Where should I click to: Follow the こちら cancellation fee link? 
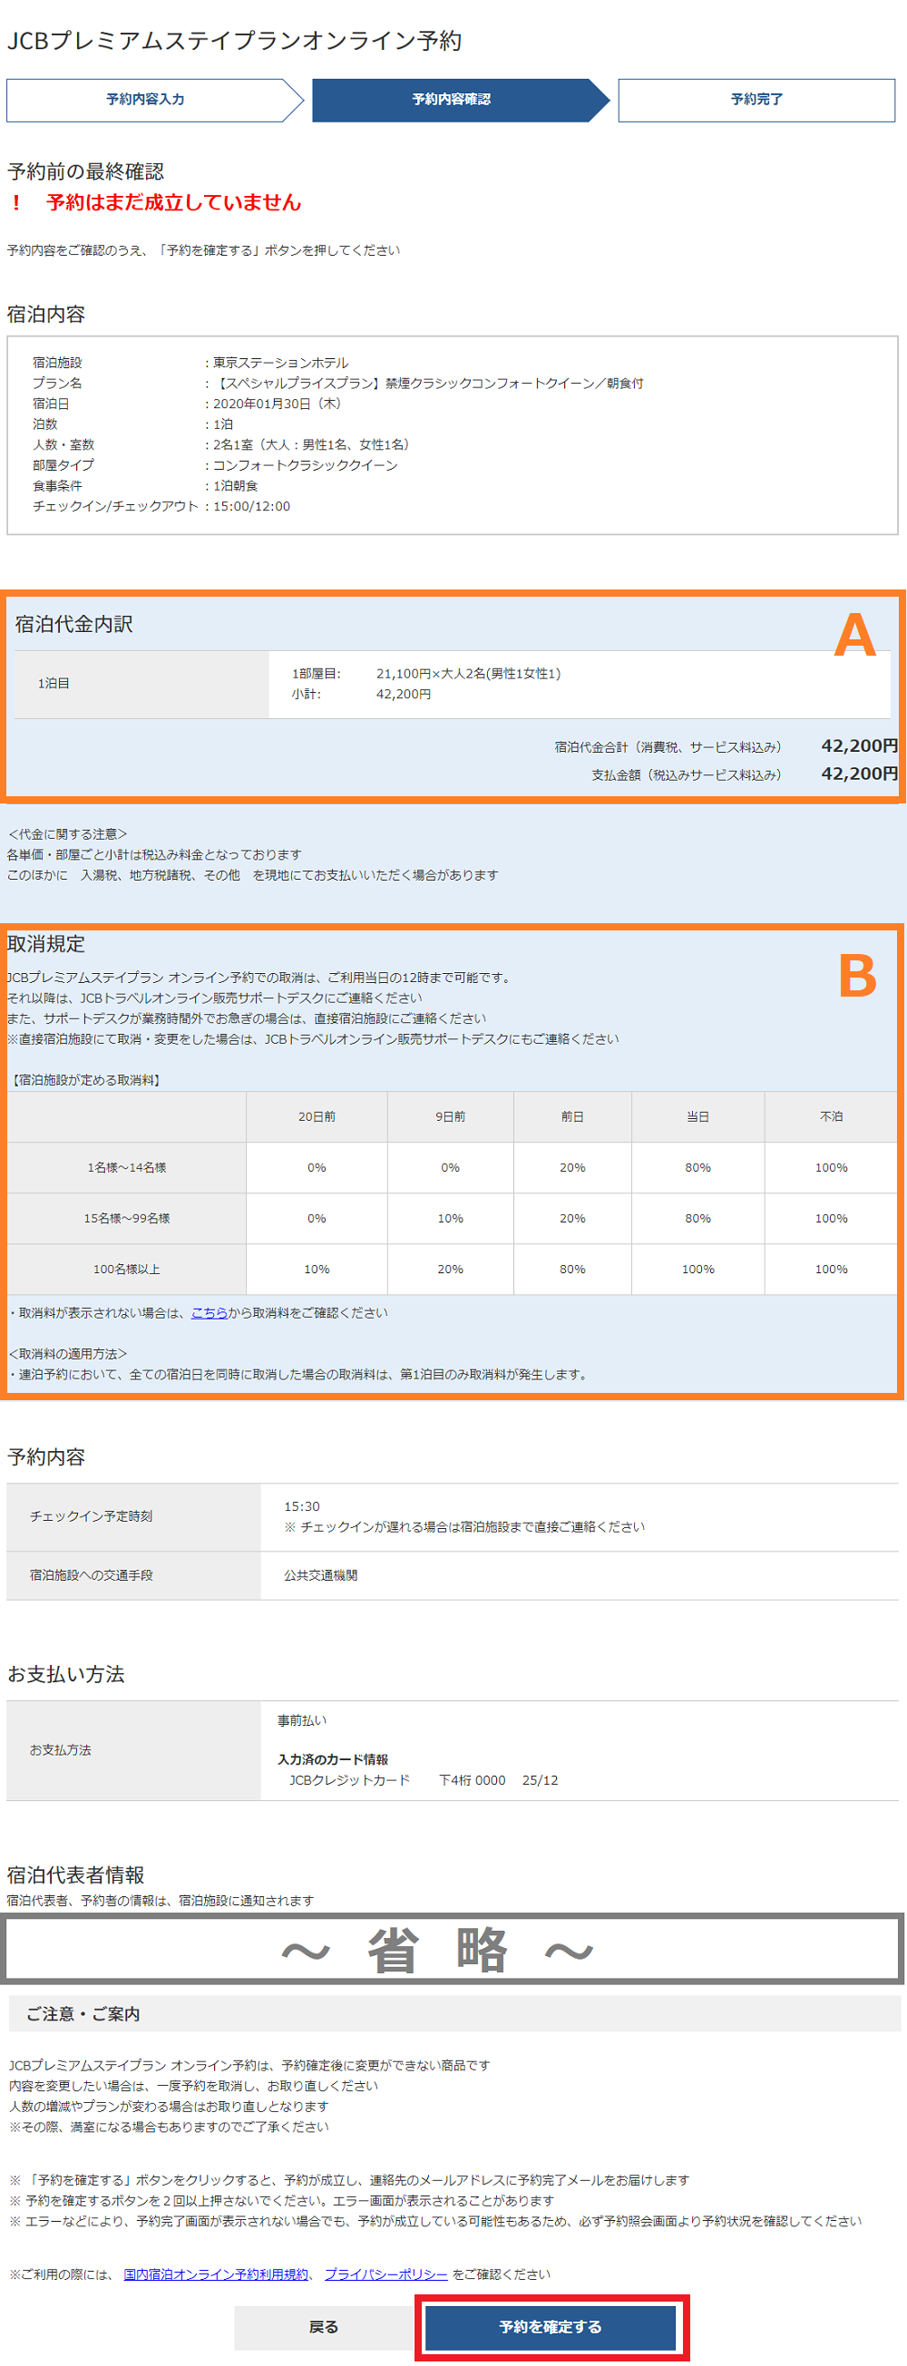coord(210,1312)
